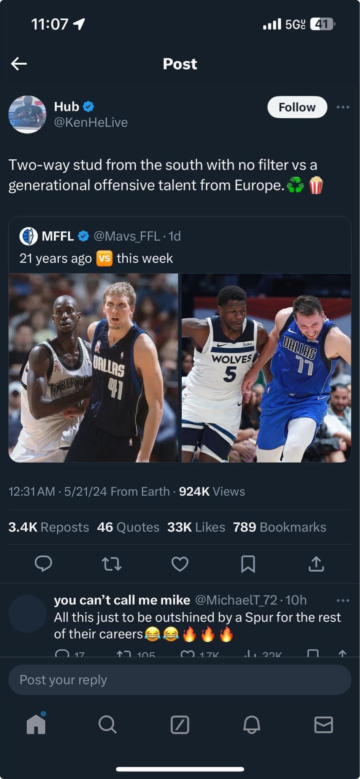Tap the Post your reply field
The image size is (360, 779).
180,680
